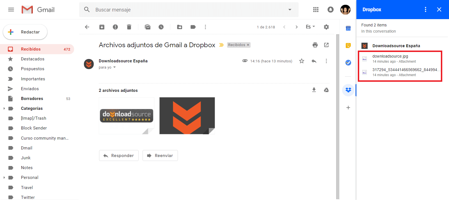Open Gmail settings gear

pos(326,27)
